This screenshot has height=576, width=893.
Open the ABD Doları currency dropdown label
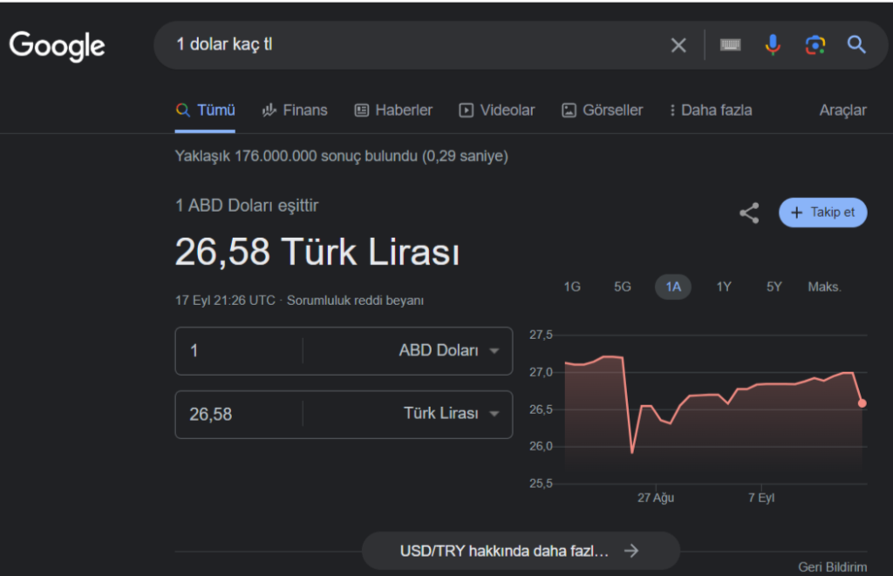439,350
